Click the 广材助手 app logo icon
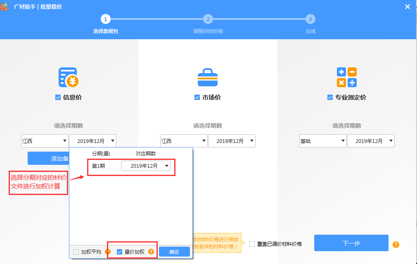This screenshot has height=264, width=417. [5, 7]
